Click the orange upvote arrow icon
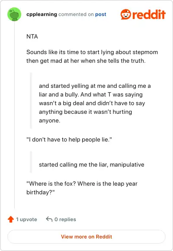 (x=11, y=219)
